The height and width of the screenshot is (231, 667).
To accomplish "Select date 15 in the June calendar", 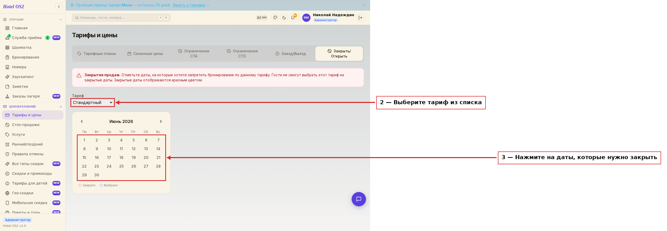I will (84, 158).
